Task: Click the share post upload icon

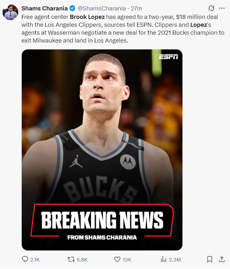Action: (x=222, y=259)
